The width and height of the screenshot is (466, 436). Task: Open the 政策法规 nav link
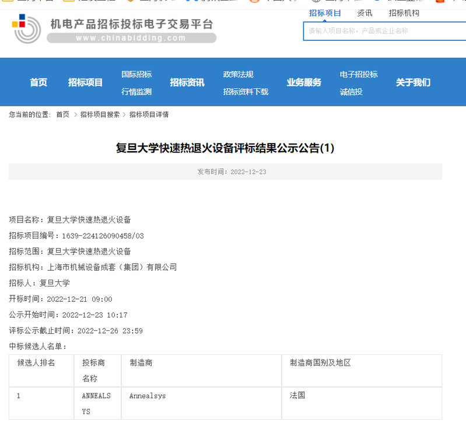tap(238, 74)
